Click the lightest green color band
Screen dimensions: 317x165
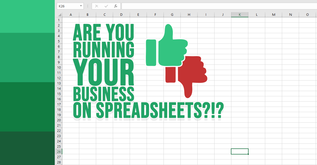pyautogui.click(x=27, y=16)
